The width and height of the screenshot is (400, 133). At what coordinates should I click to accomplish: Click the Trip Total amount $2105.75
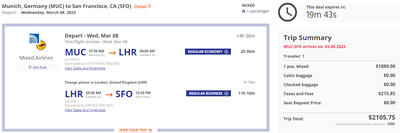382,118
